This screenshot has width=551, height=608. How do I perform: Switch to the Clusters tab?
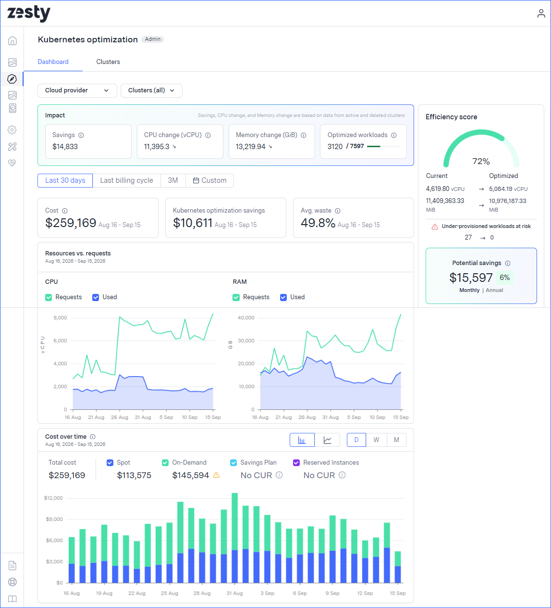pos(108,62)
